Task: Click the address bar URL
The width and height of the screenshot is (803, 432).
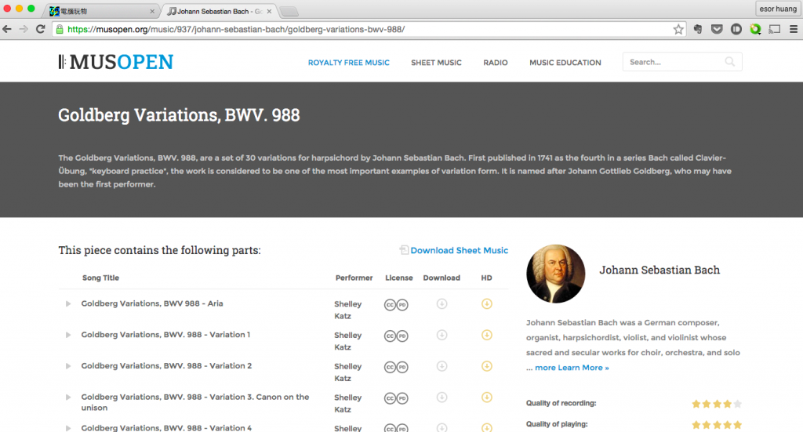Action: click(236, 29)
